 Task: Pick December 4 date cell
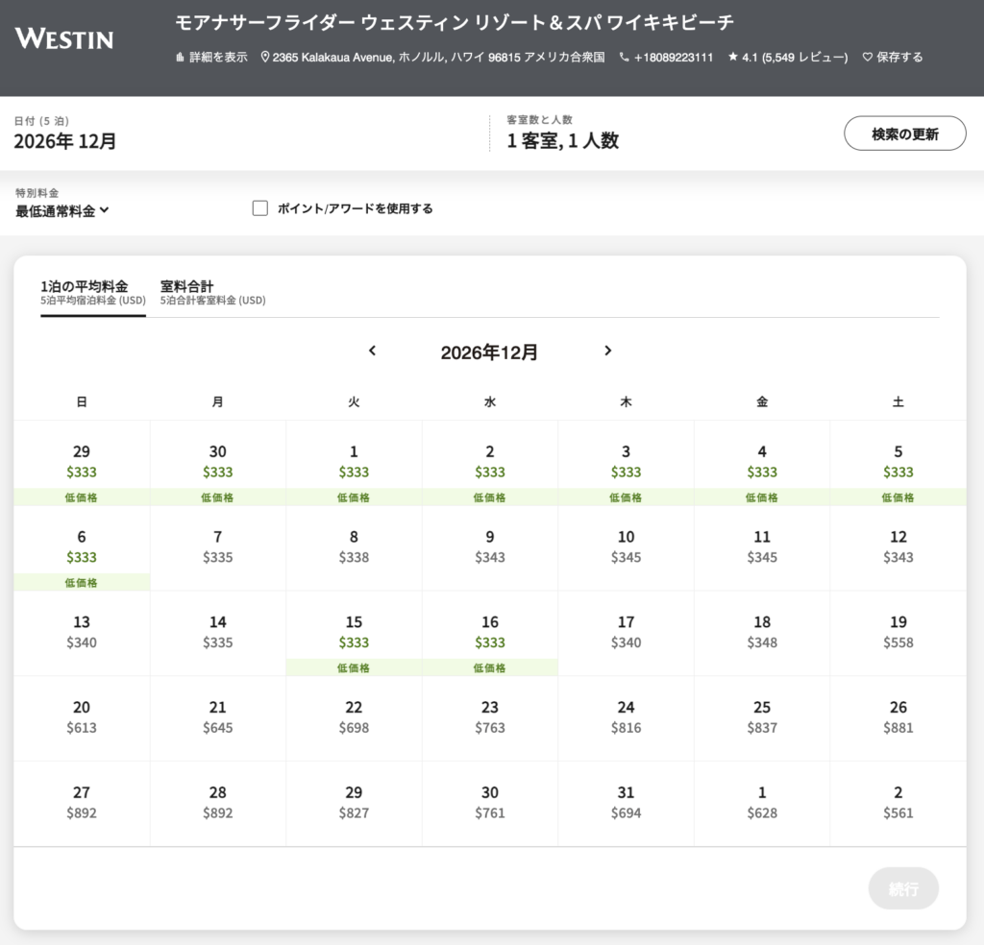(762, 464)
